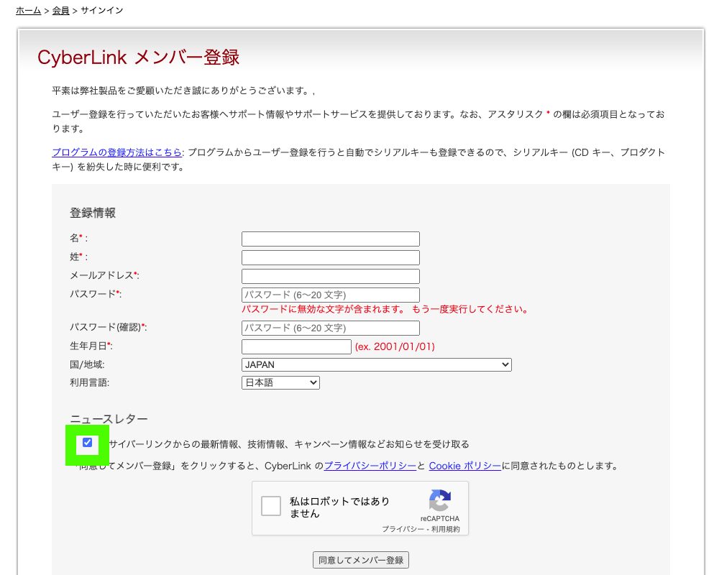Screen dimensions: 719x575
Task: Click the 同意してメンバー登録 button
Action: [361, 560]
